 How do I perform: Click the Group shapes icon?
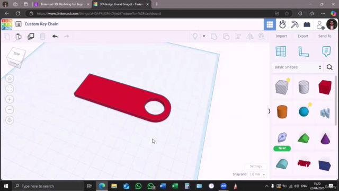coord(214,37)
